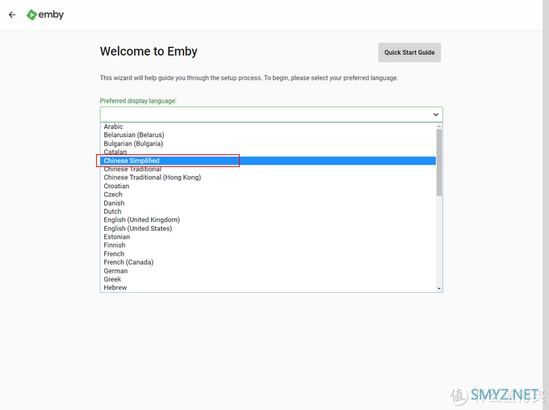Choose English (United States) from list
The image size is (549, 410).
tap(268, 228)
